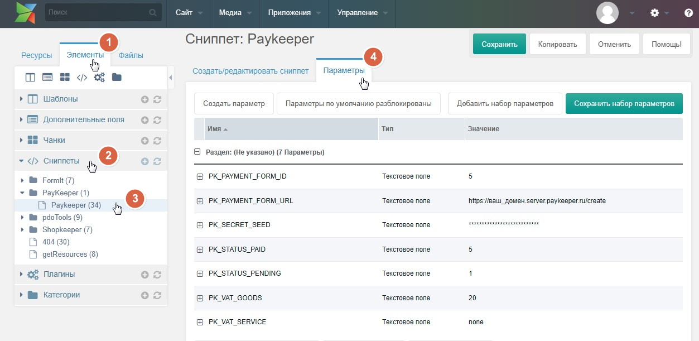Open the Приложения menu

(x=294, y=13)
